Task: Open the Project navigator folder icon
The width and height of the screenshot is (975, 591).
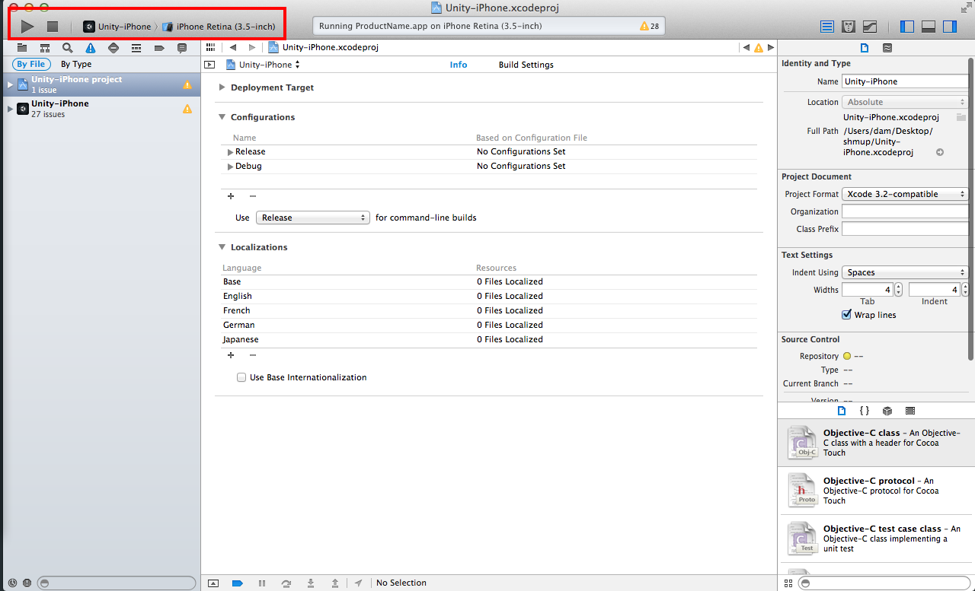Action: pyautogui.click(x=22, y=48)
